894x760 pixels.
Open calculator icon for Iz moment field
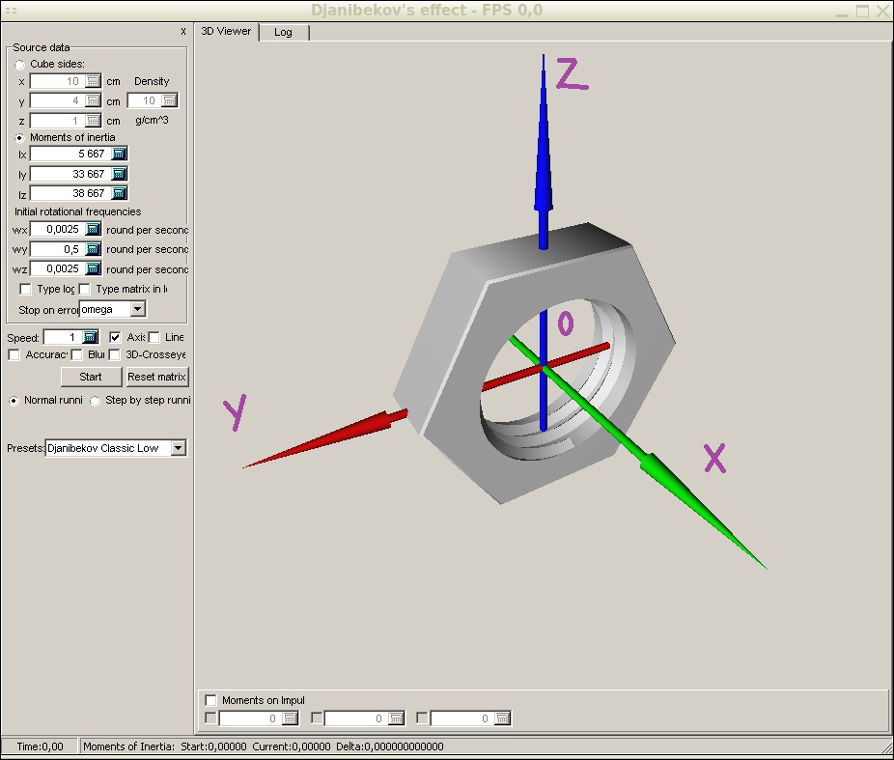click(x=120, y=193)
